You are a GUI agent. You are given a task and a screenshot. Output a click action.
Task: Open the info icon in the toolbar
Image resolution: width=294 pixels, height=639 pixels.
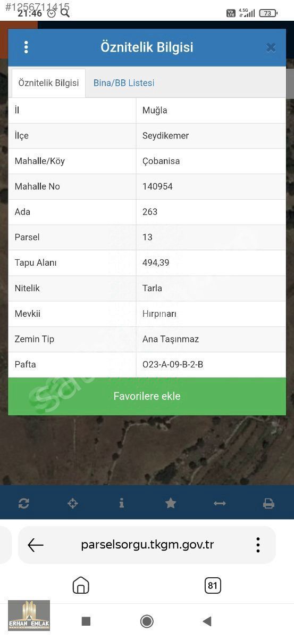click(x=122, y=503)
